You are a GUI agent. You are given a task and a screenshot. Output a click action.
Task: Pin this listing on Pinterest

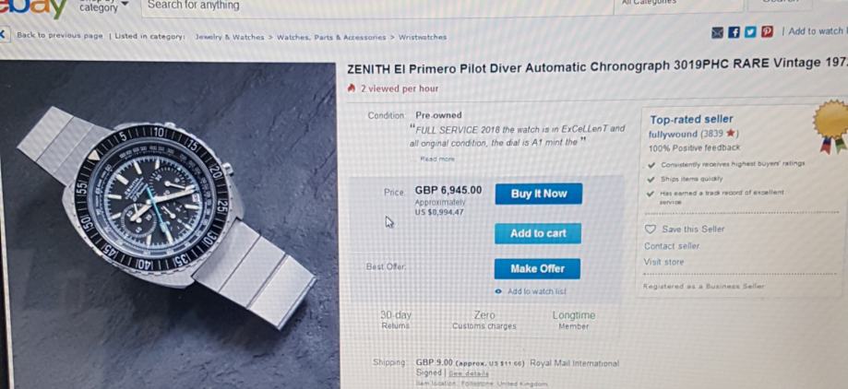(x=766, y=32)
